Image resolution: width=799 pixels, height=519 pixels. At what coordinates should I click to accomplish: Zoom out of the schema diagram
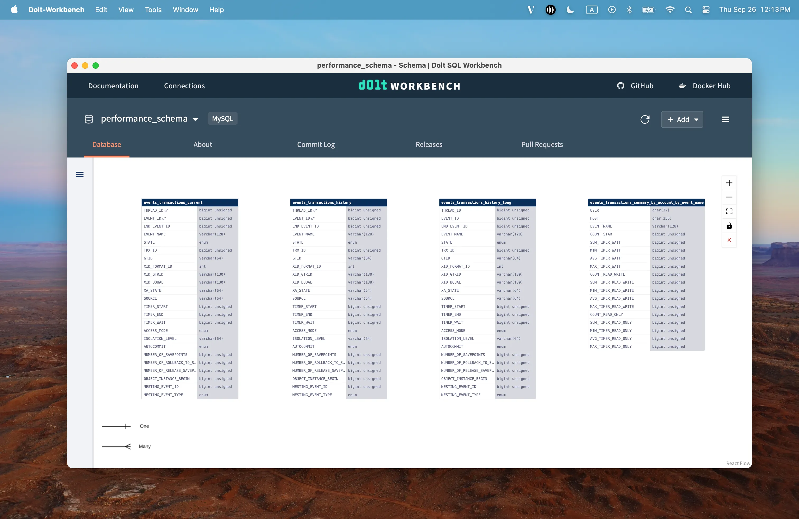(729, 197)
